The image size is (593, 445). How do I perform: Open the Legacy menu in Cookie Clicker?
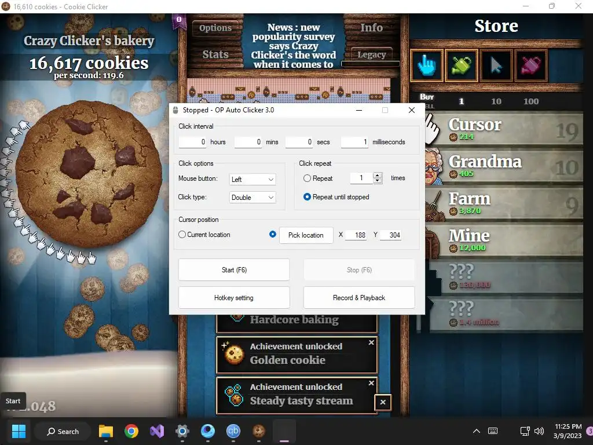coord(371,54)
